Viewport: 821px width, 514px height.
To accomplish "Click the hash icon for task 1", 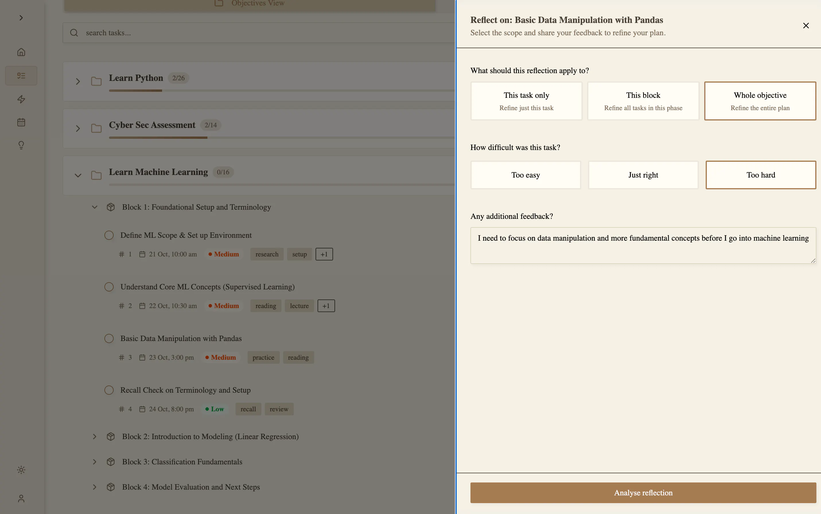I will point(121,254).
